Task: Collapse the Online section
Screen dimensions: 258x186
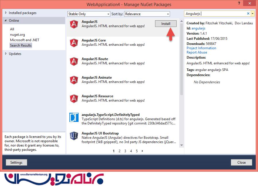Action: coord(6,20)
